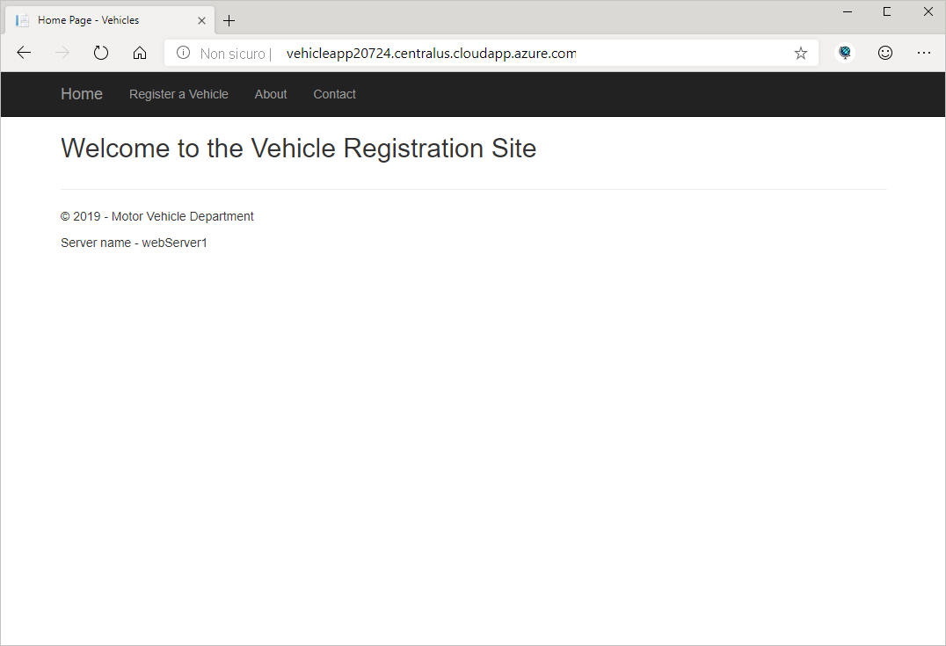
Task: Click the 'Welcome to the Vehicle Registration Site' heading
Action: coord(298,148)
